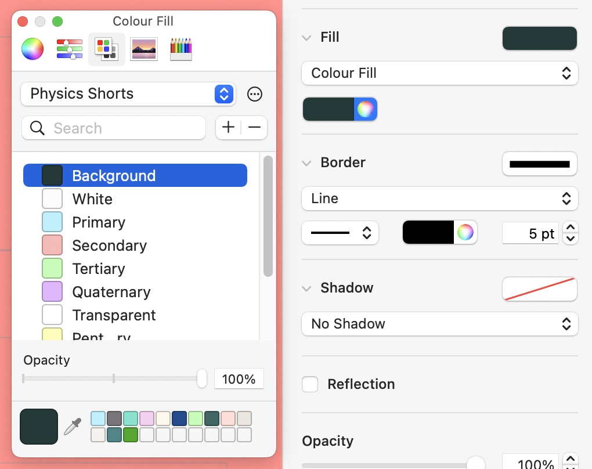Select the Secondary colour in list
The width and height of the screenshot is (592, 469).
109,246
